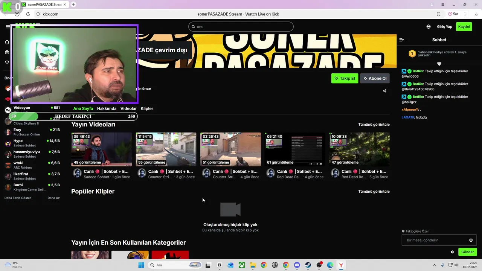Open a new browser tab
482x271 pixels.
pyautogui.click(x=73, y=5)
